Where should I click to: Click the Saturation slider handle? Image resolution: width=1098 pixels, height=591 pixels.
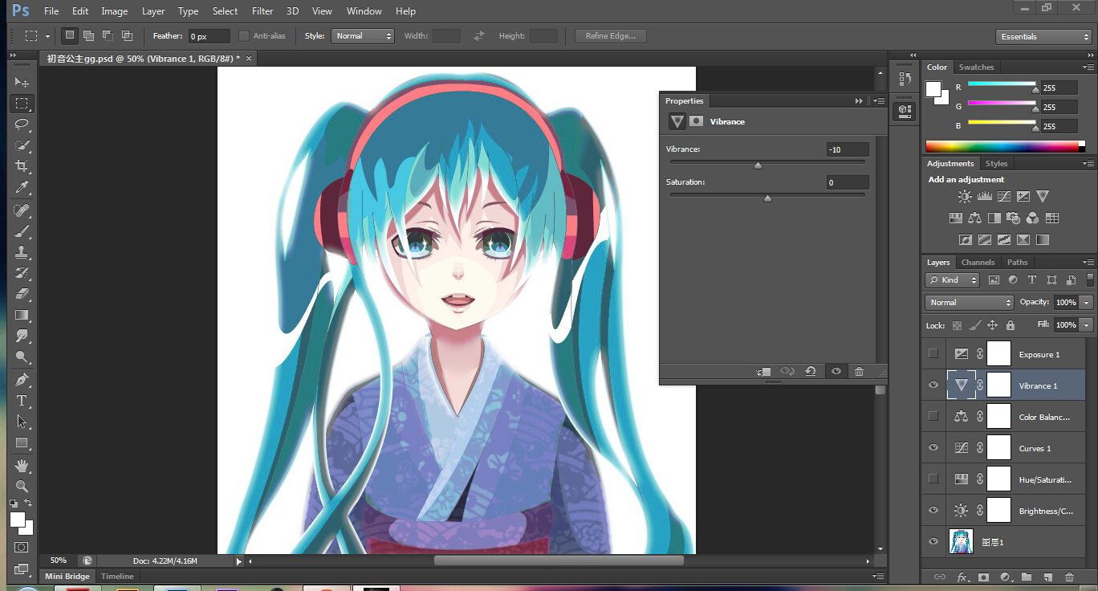tap(767, 198)
